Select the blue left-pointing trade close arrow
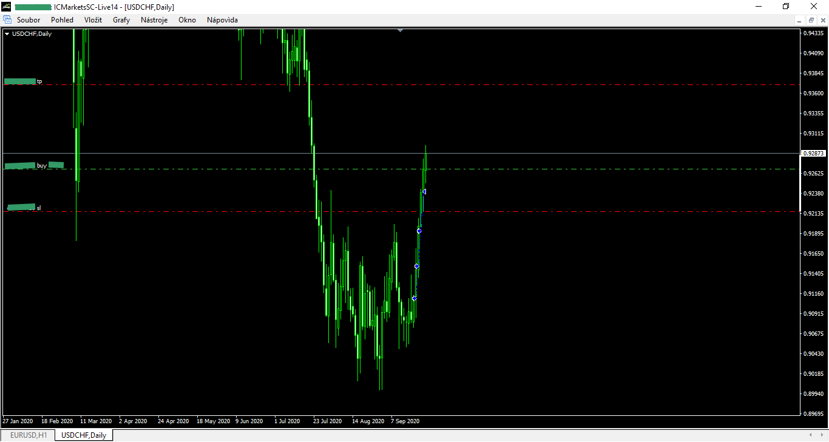Viewport: 829px width, 442px height. [424, 192]
